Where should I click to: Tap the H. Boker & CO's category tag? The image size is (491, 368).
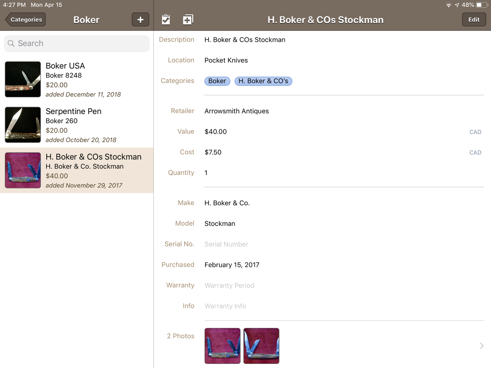coord(263,81)
